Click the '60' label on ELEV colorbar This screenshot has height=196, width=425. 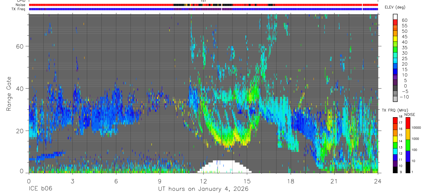pos(404,20)
